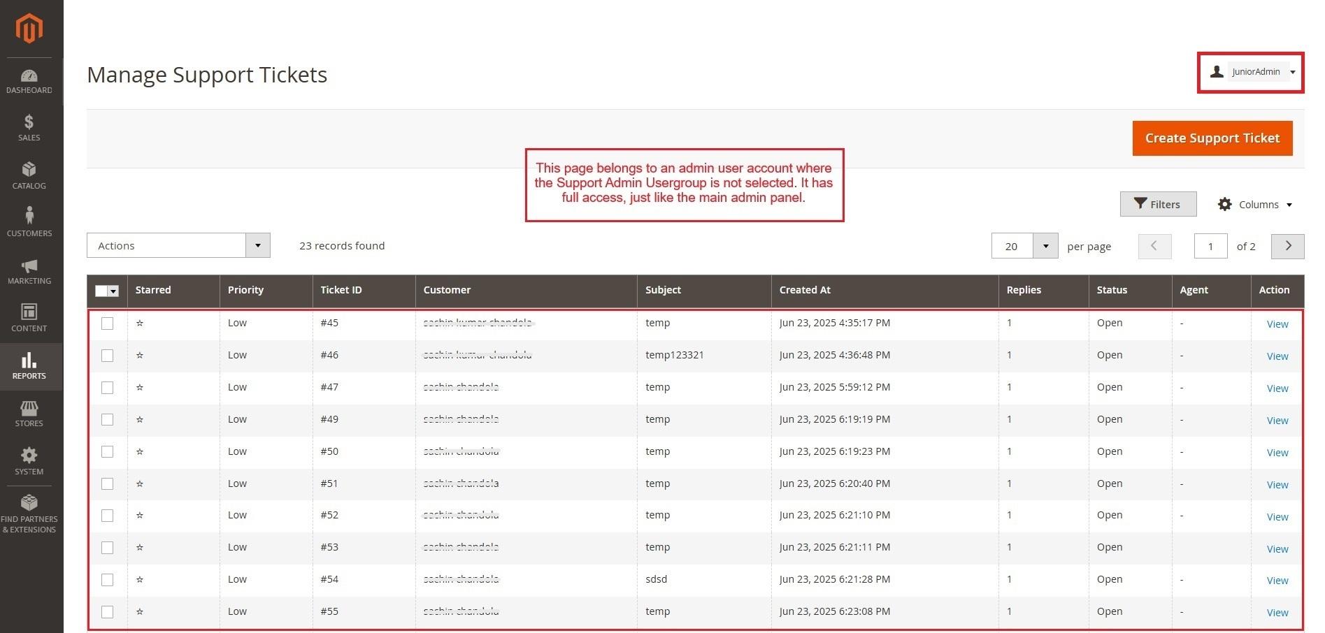Click Create Support Ticket button
This screenshot has width=1325, height=633.
pos(1212,138)
